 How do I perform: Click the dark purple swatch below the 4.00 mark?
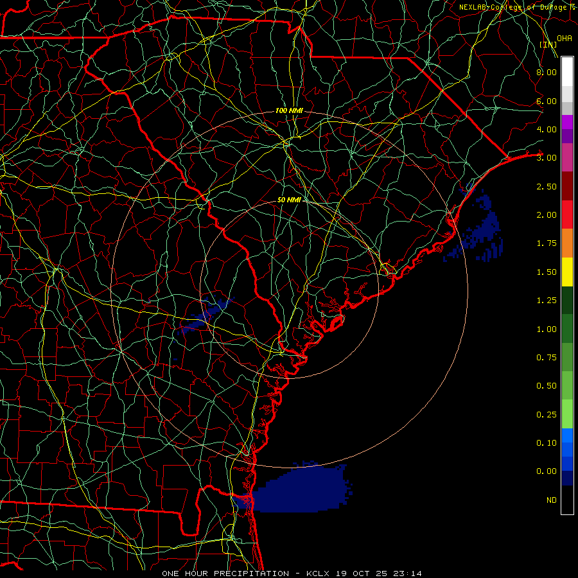(567, 136)
